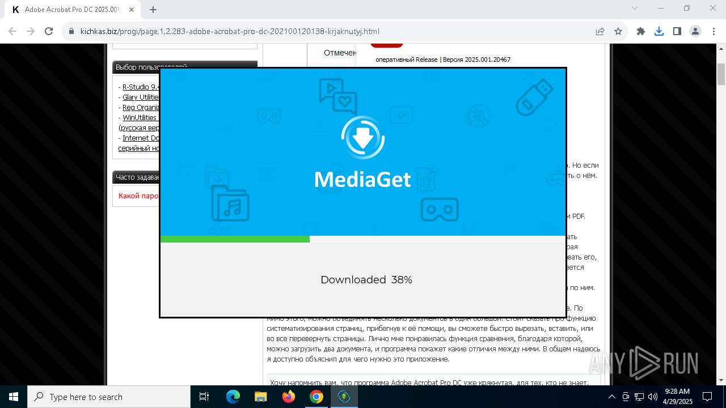Open Task View on the taskbar
The width and height of the screenshot is (726, 408).
tap(204, 397)
